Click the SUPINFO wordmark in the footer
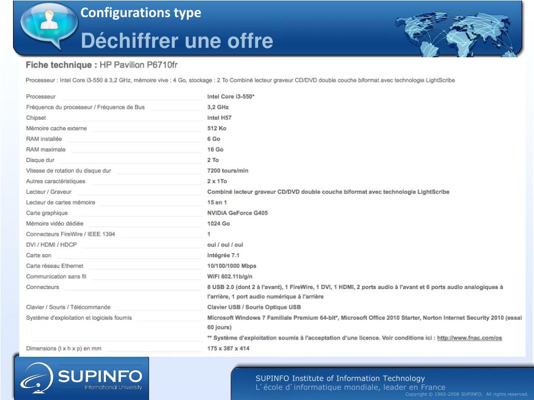 [100, 376]
